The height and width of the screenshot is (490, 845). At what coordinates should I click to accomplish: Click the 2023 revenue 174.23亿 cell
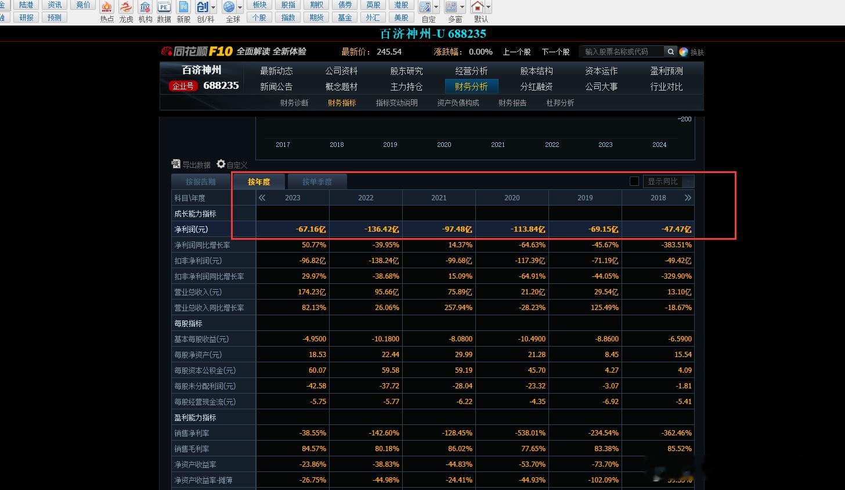(x=292, y=292)
